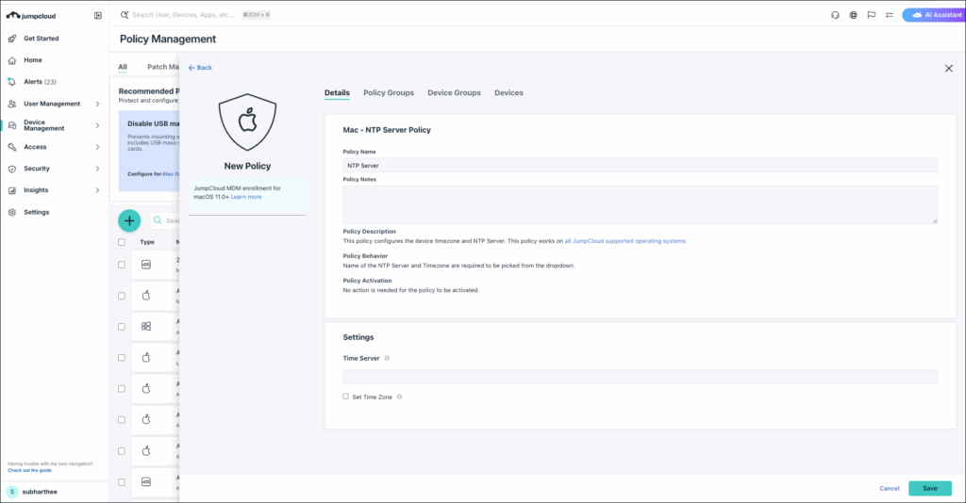The image size is (966, 503).
Task: Enable the Set Time Zone checkbox
Action: point(346,397)
